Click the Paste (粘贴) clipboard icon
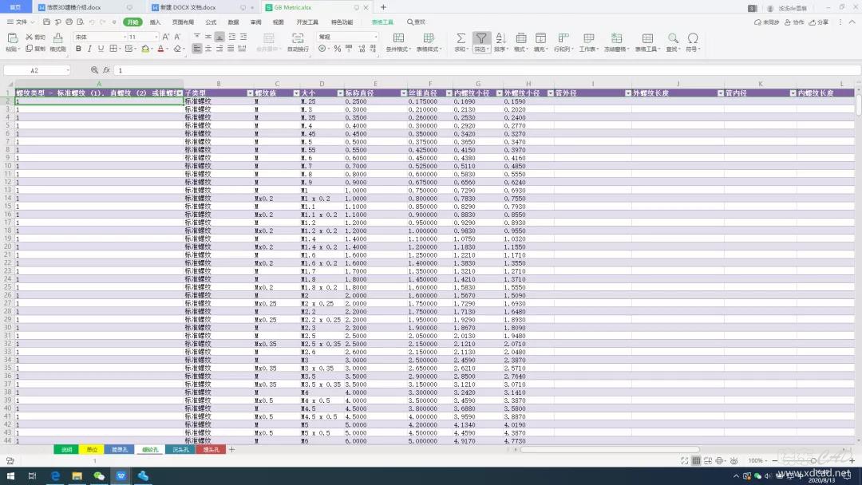The image size is (862, 485). (12, 38)
